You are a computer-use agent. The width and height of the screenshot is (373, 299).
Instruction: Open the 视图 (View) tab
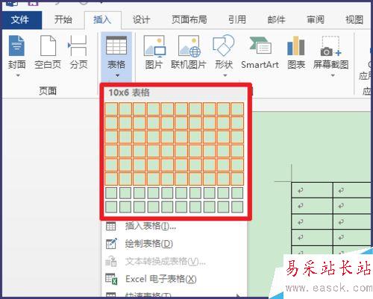click(x=354, y=20)
